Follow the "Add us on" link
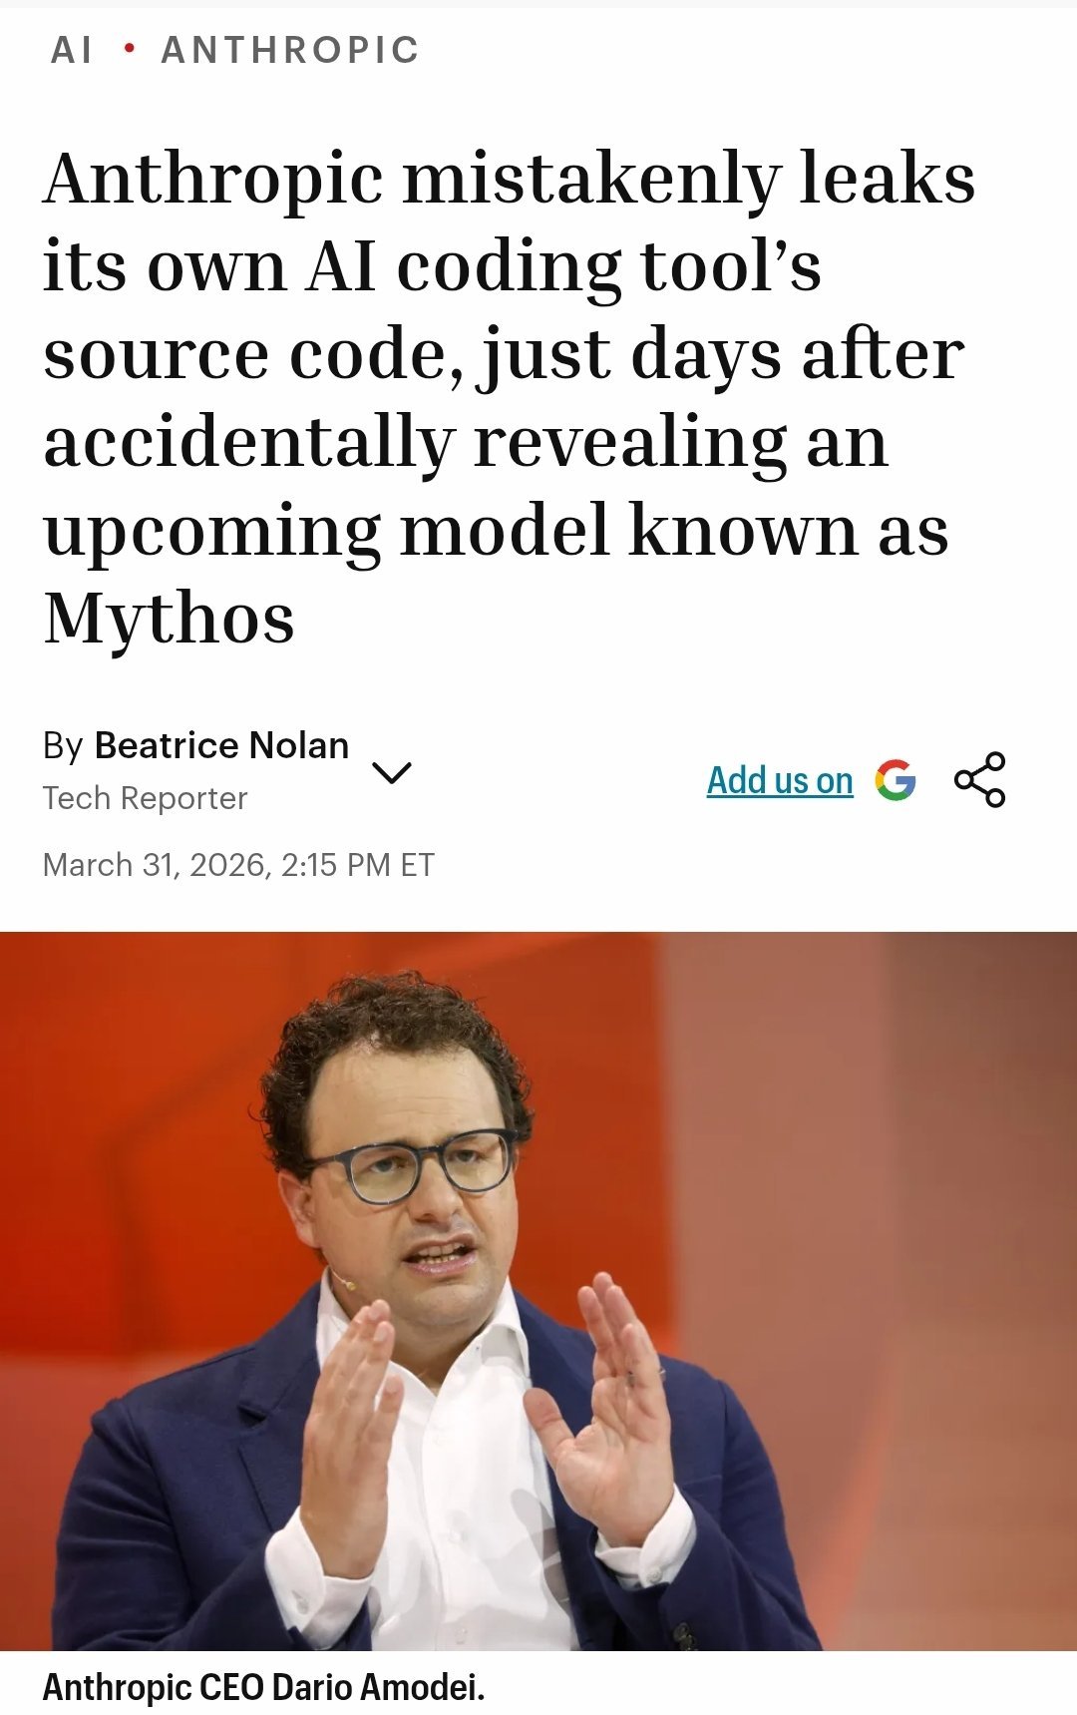This screenshot has width=1077, height=1715. 780,780
